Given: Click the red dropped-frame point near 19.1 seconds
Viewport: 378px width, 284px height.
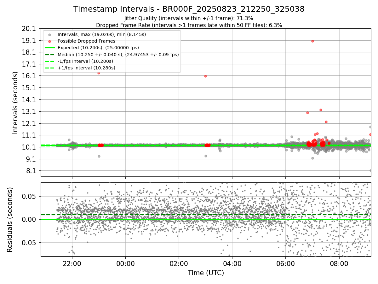Looking at the screenshot, I should [312, 41].
